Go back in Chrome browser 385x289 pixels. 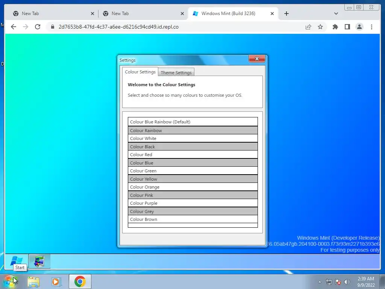(x=14, y=27)
